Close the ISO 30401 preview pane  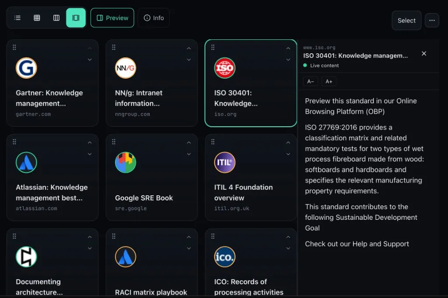pyautogui.click(x=424, y=54)
